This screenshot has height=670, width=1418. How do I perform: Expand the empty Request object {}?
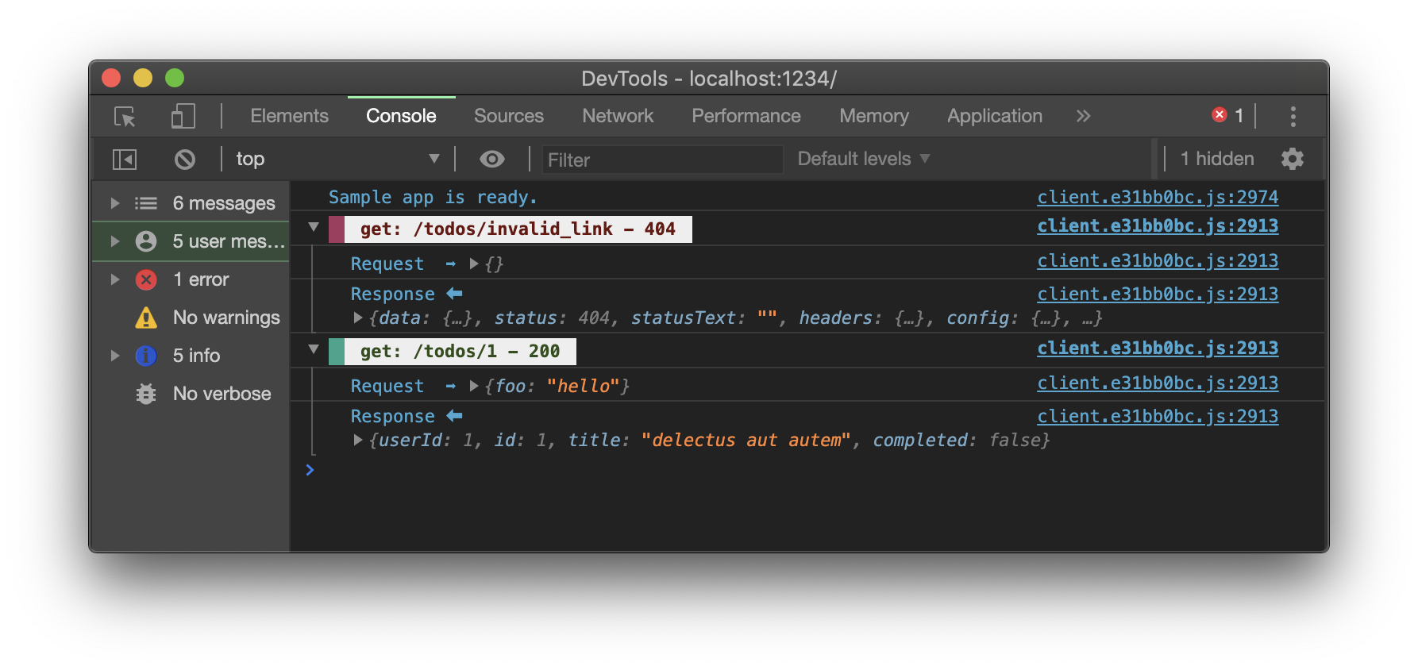point(474,264)
